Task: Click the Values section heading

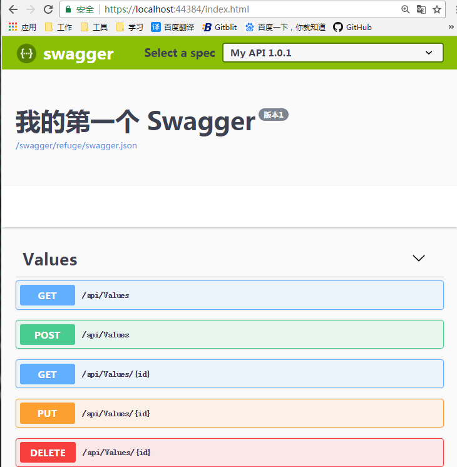Action: click(x=50, y=259)
